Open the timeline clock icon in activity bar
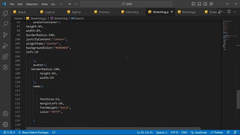Viewport: 240px width, 135px height. [x=5, y=67]
